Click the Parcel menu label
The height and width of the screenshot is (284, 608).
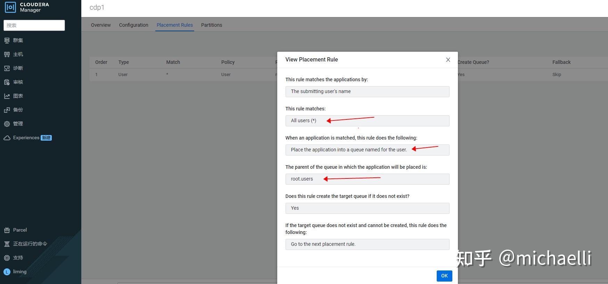coord(20,230)
